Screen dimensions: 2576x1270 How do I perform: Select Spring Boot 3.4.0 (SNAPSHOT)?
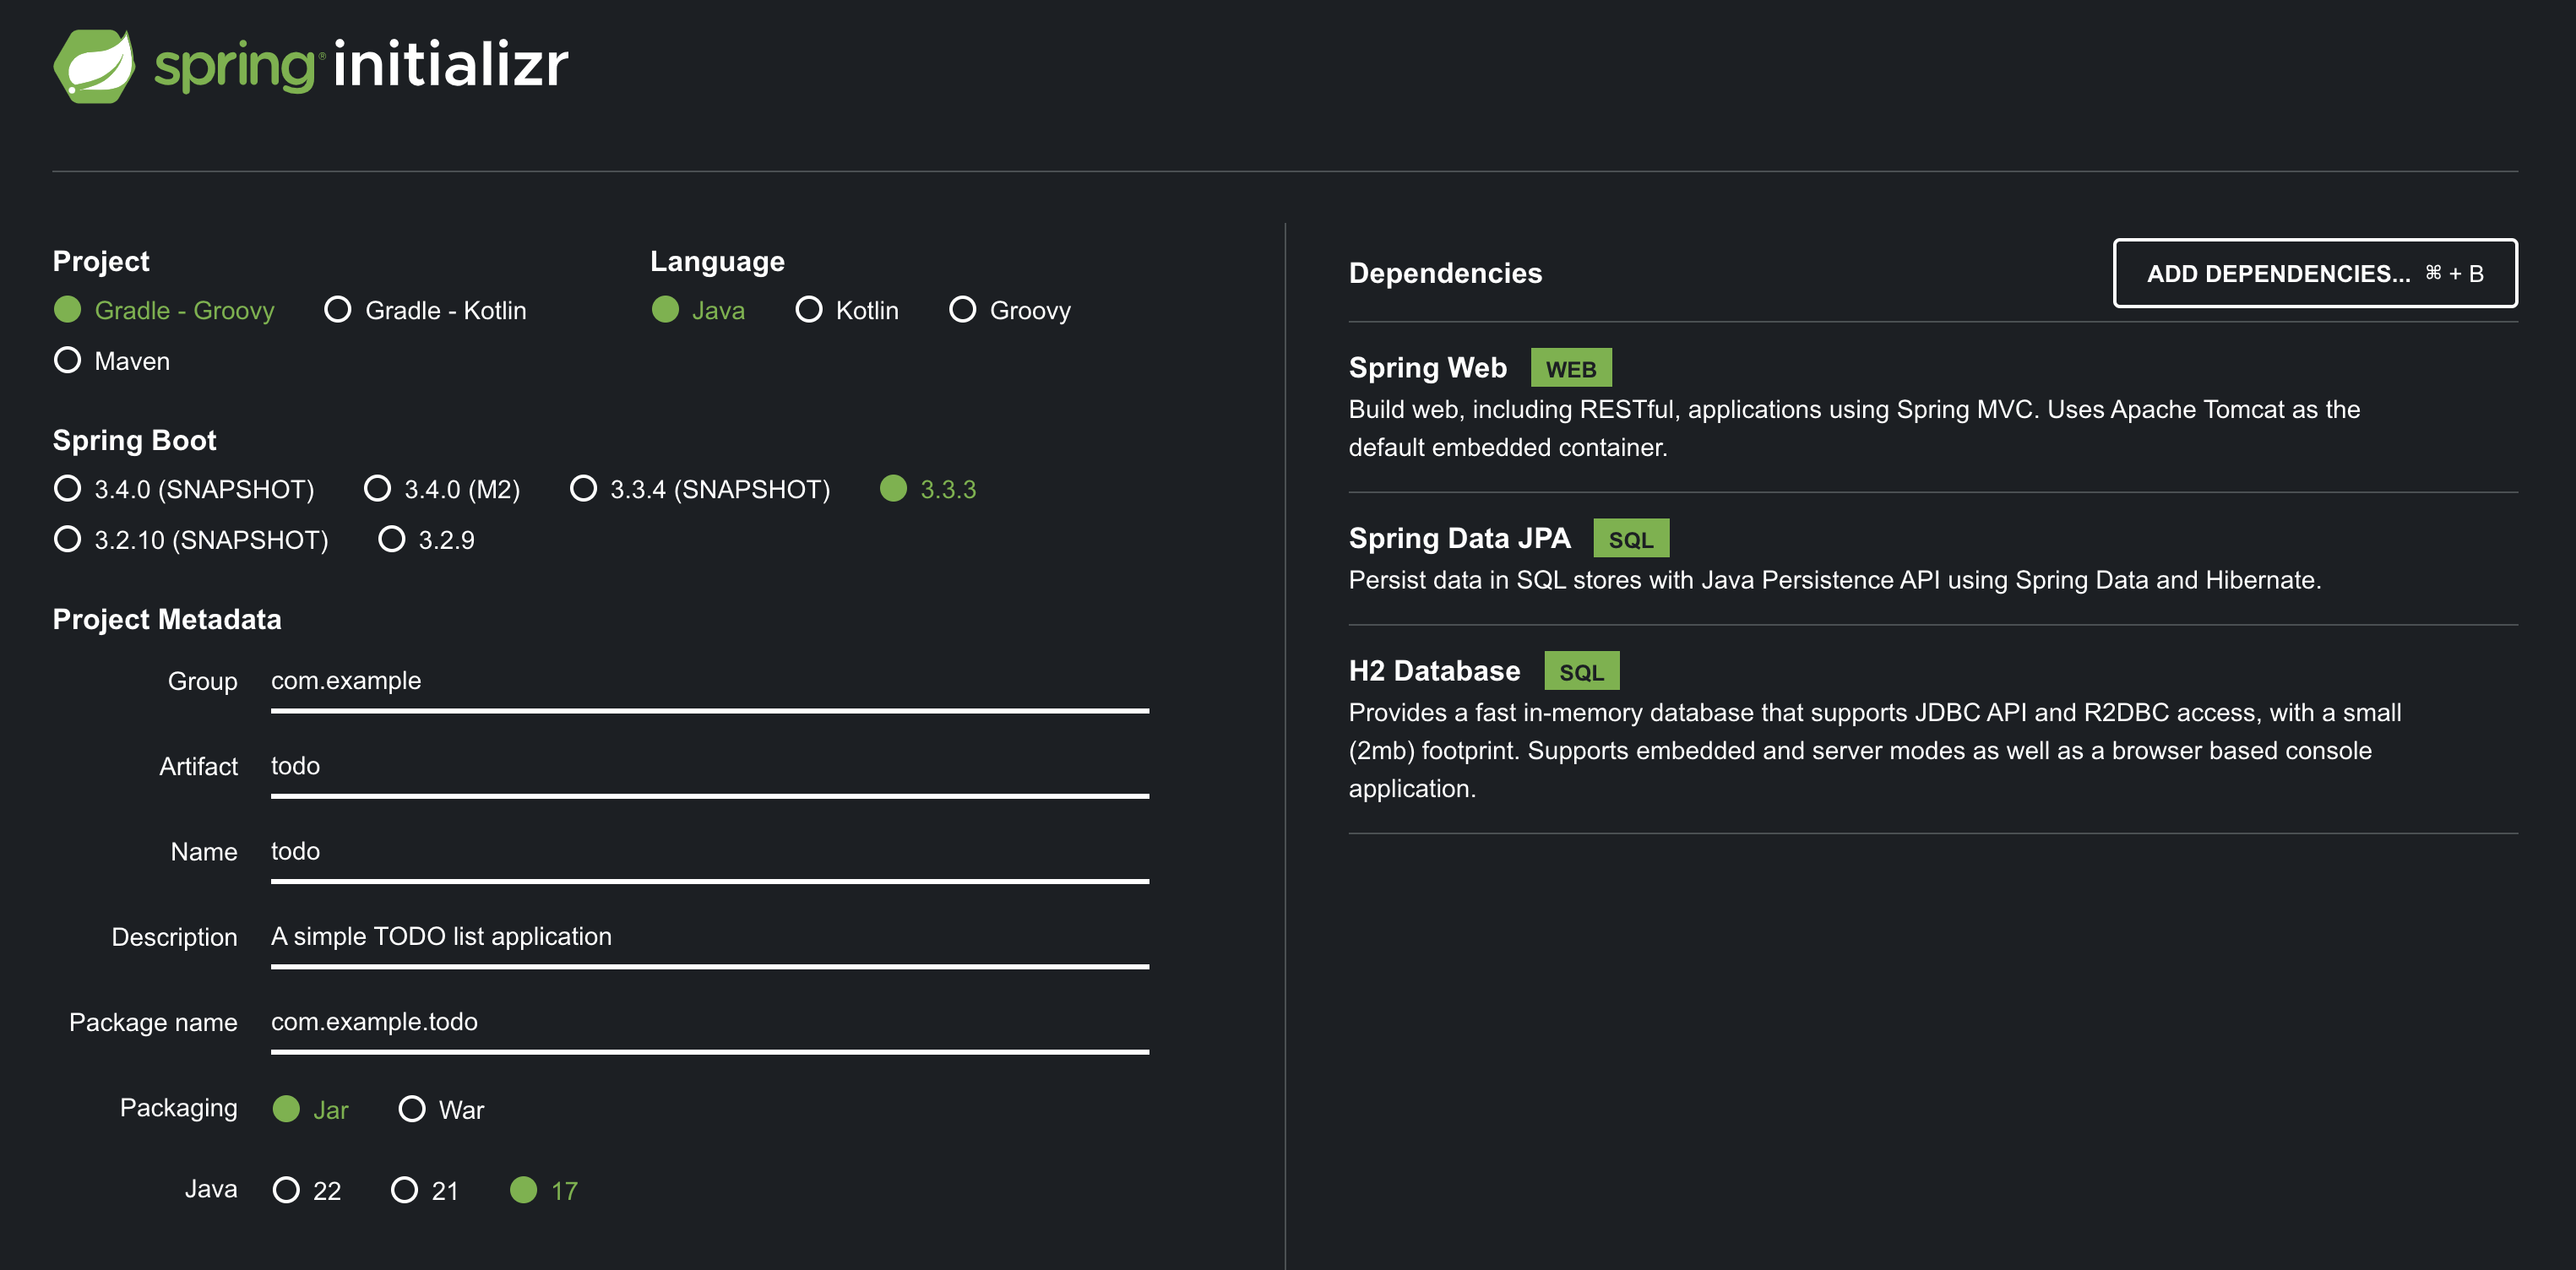point(67,489)
